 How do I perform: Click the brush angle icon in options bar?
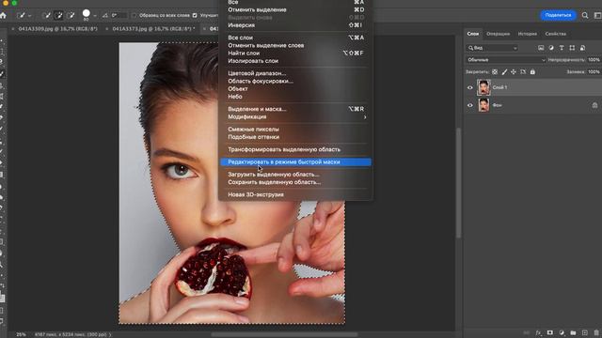[105, 15]
